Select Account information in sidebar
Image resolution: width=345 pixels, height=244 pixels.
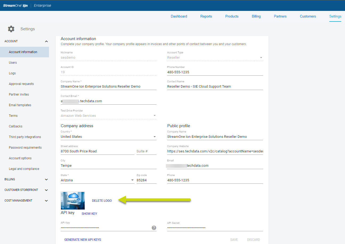24,52
